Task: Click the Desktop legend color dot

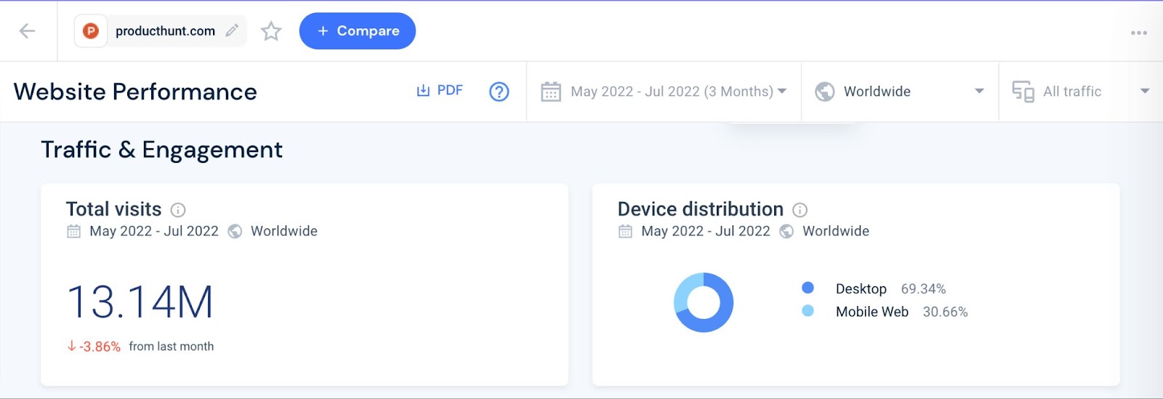Action: point(808,288)
